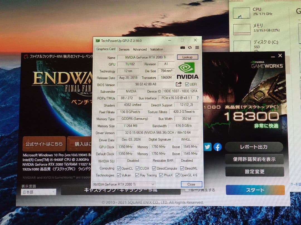Toggle the OpenCL checkbox
Viewport: 301px width, 225px height.
119,168
